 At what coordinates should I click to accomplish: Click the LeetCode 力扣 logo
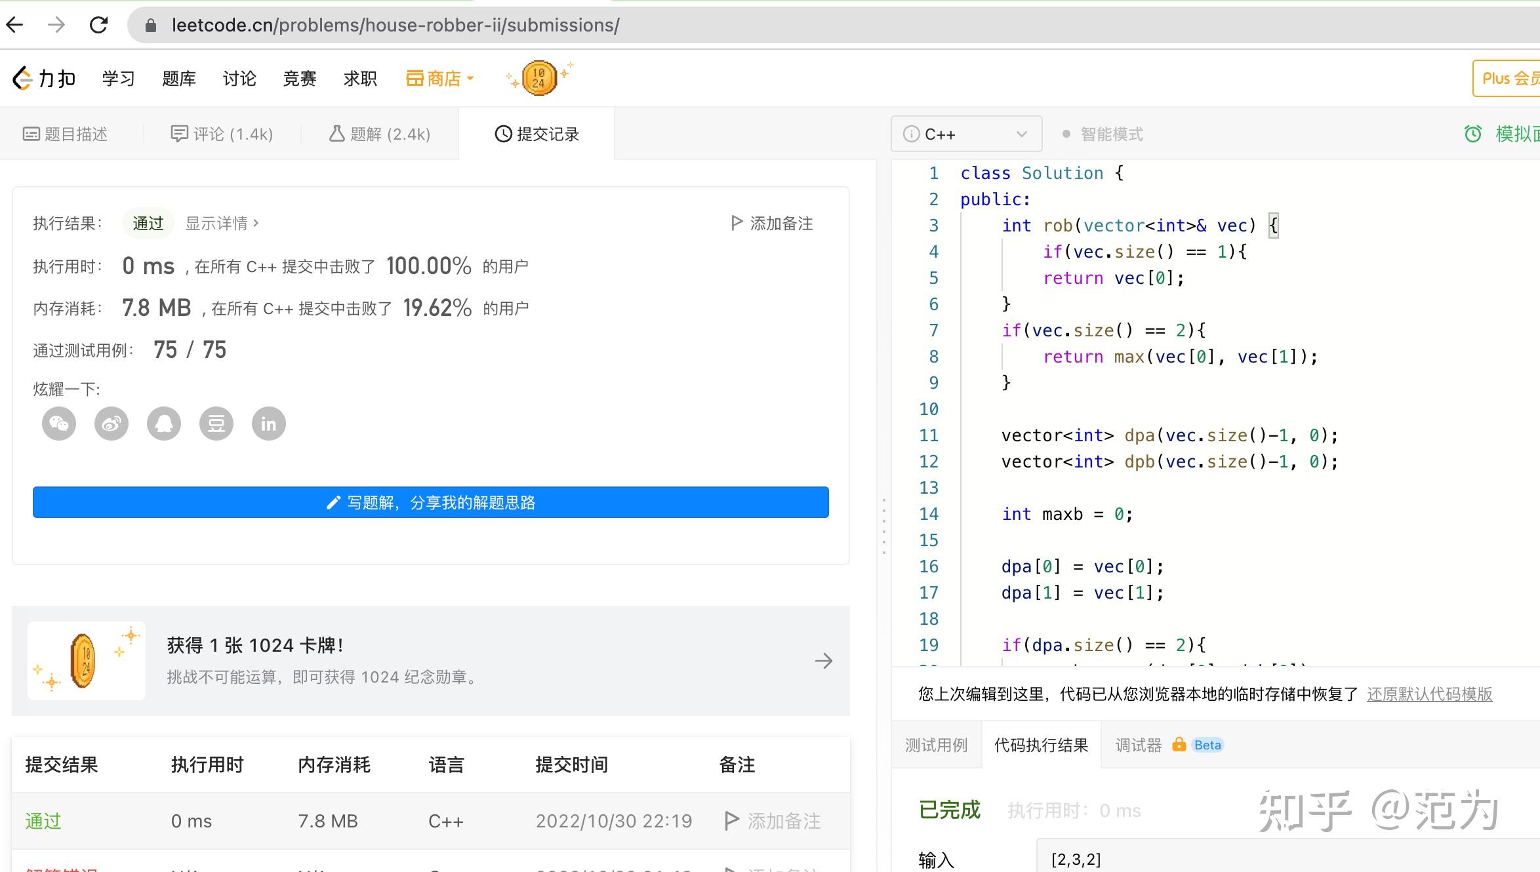tap(45, 79)
